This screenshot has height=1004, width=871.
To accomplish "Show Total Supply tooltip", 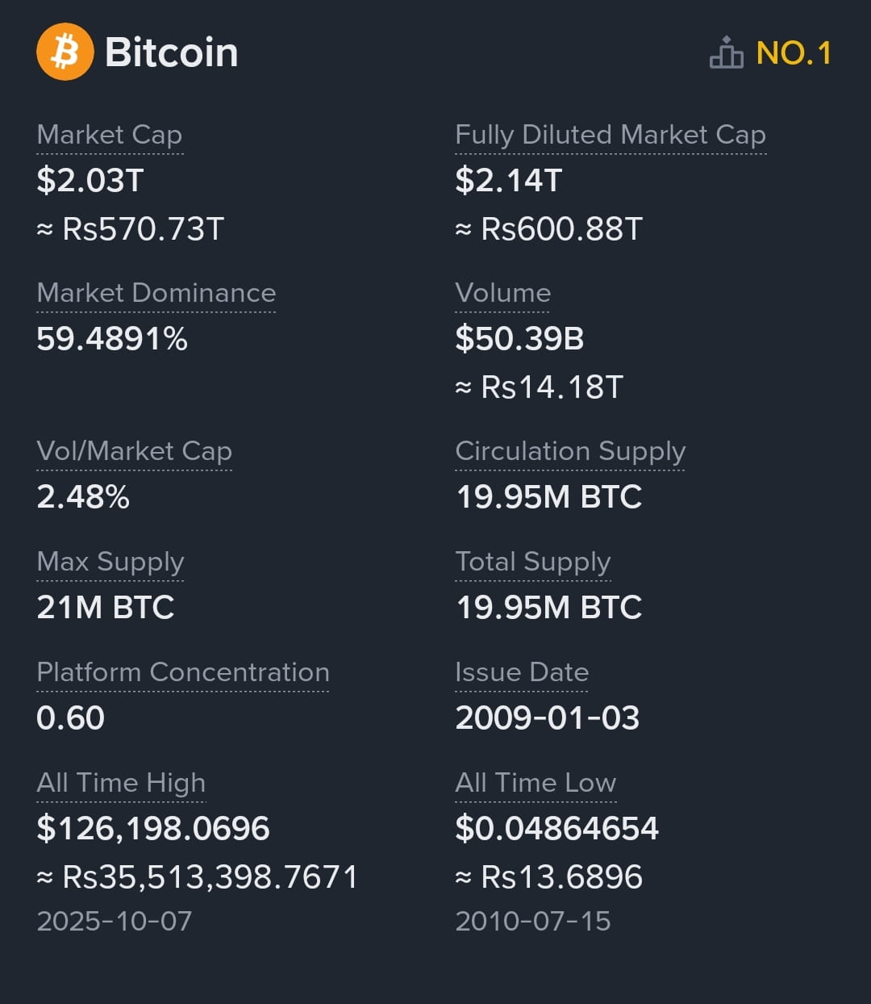I will (x=533, y=561).
